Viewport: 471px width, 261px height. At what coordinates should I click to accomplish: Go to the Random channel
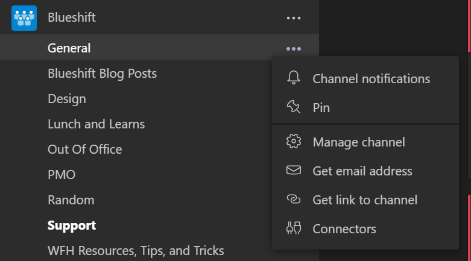71,200
